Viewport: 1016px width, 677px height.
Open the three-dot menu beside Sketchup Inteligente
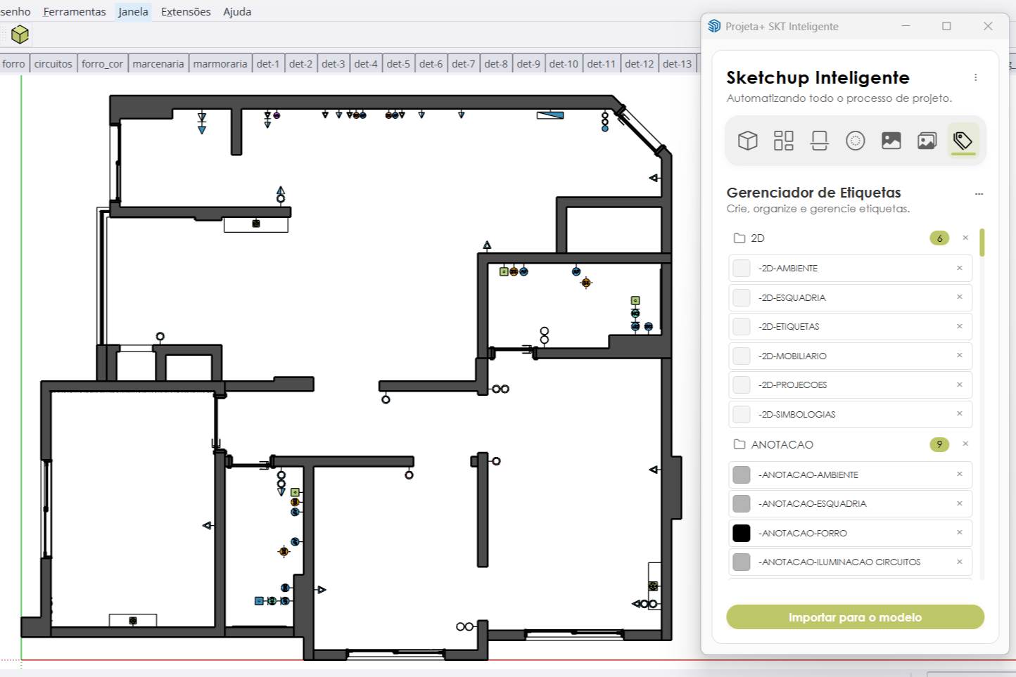(976, 77)
